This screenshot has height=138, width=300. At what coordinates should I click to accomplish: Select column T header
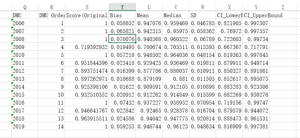coord(122,8)
